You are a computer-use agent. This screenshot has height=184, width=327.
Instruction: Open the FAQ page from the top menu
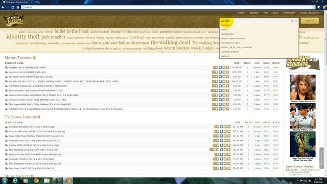(x=266, y=13)
